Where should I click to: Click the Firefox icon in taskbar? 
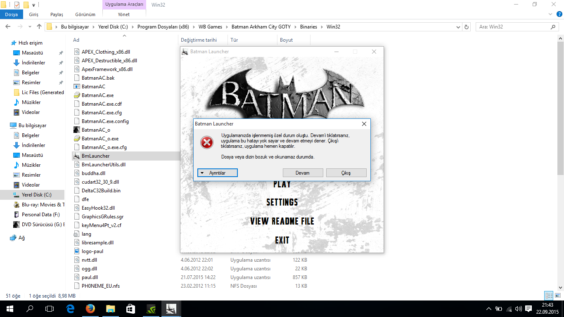(90, 308)
